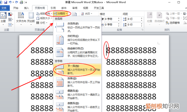187x112 pixels.
Task: Choose 偶数页(E) even page section break
Action: click(77, 95)
